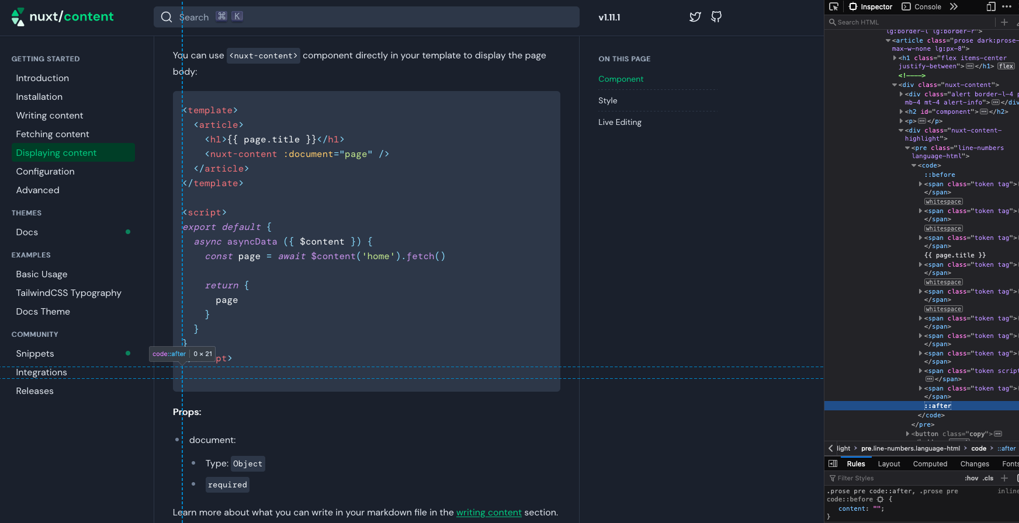Viewport: 1019px width, 523px height.
Task: Click the Console panel icon
Action: tap(906, 7)
